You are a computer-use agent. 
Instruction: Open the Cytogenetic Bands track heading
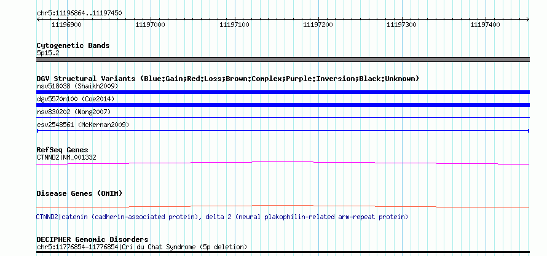[73, 45]
